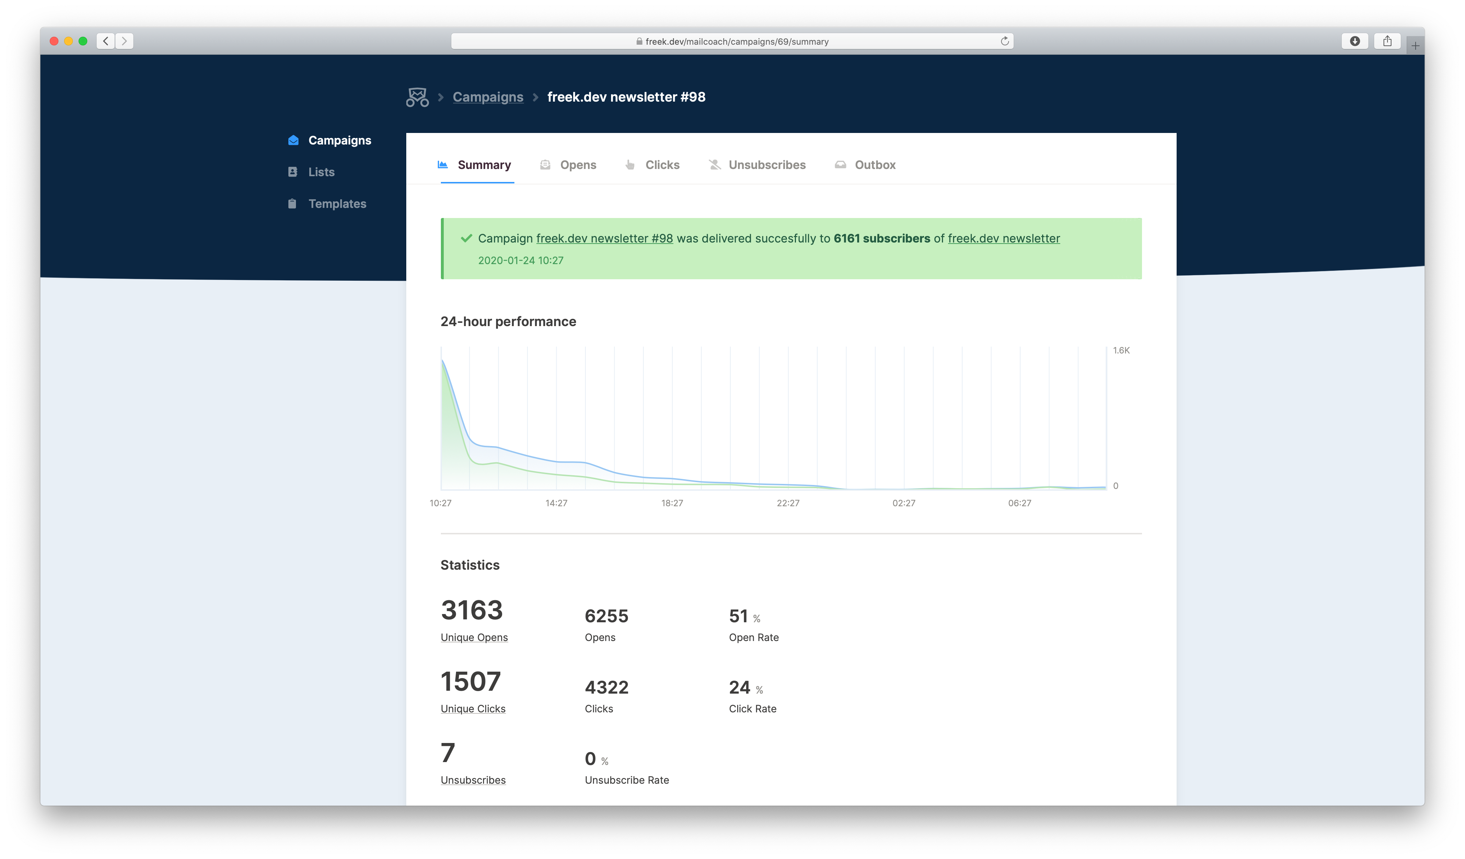Follow the Unique Clicks link
The image size is (1465, 859).
coord(473,708)
